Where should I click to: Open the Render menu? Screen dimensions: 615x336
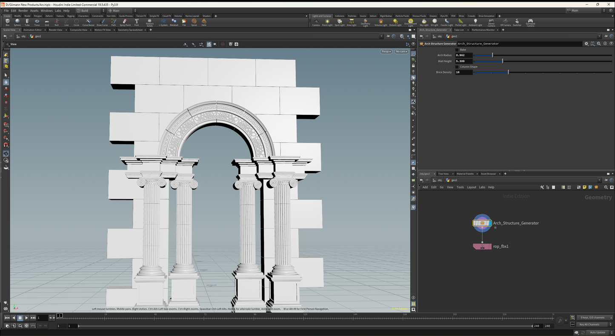[x=23, y=11]
